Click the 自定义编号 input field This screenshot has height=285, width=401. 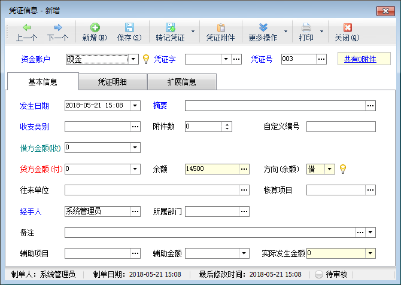[x=341, y=127]
